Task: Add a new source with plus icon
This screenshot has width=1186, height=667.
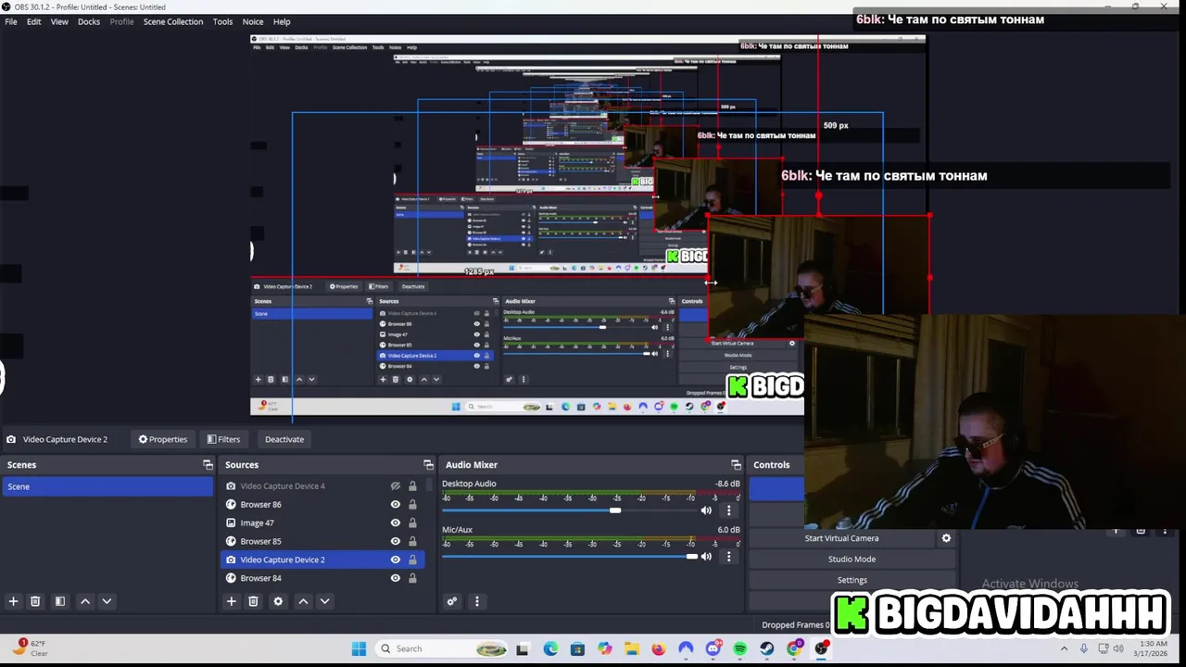Action: coord(232,601)
